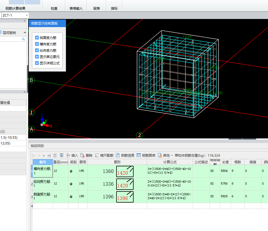Open the 表格输入 tab
This screenshot has height=231, width=268.
coord(76,8)
